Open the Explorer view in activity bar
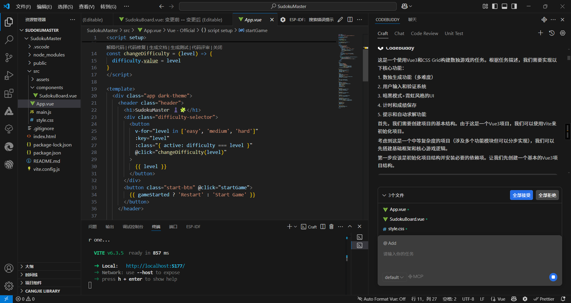 pos(9,22)
